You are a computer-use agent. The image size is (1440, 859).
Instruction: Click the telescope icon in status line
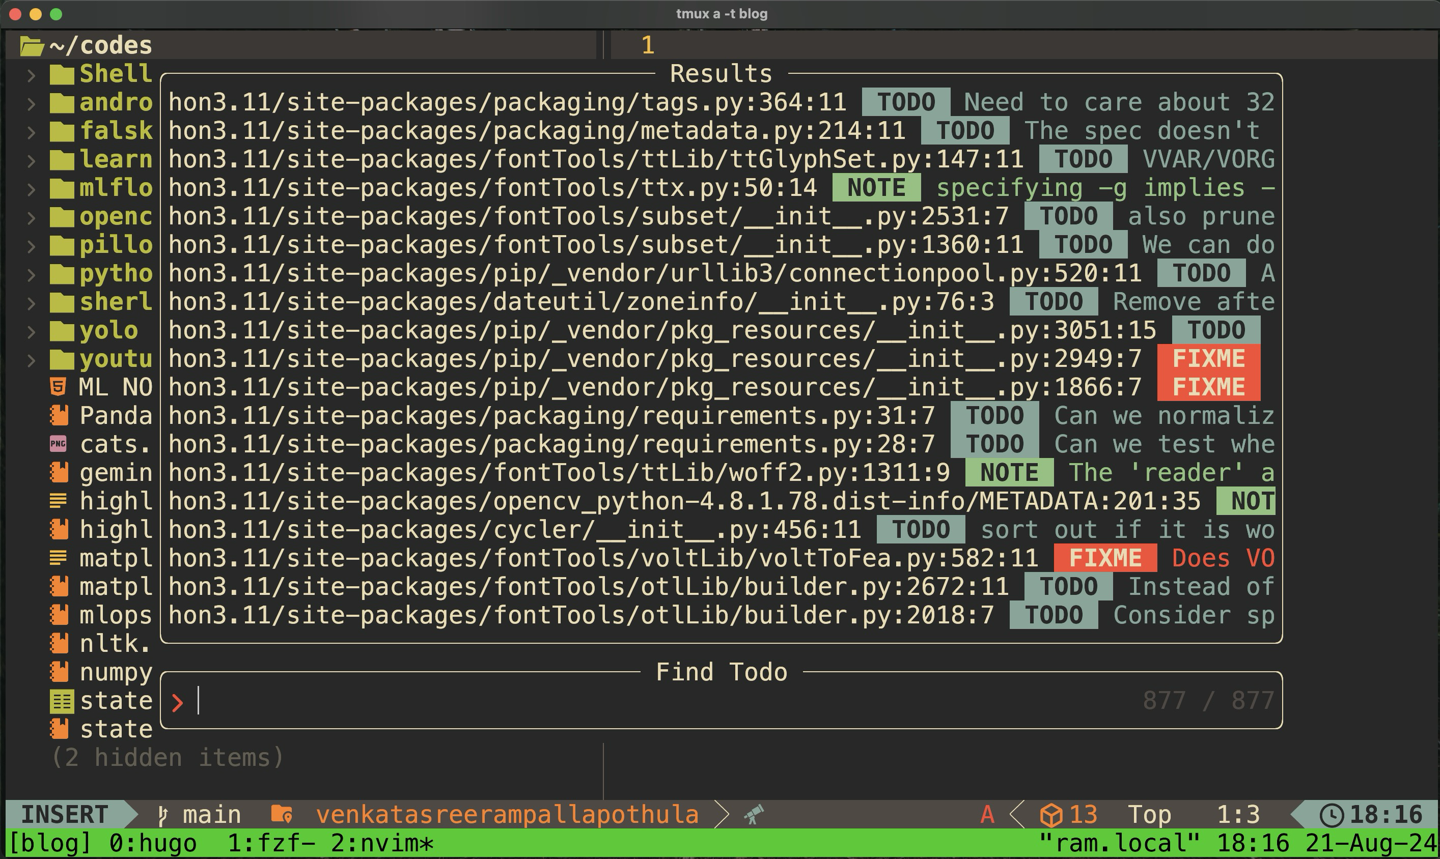(x=754, y=815)
